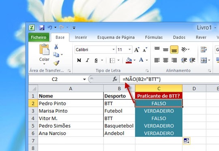The width and height of the screenshot is (219, 151).
Task: Open the borders dropdown arrow
Action: [118, 60]
